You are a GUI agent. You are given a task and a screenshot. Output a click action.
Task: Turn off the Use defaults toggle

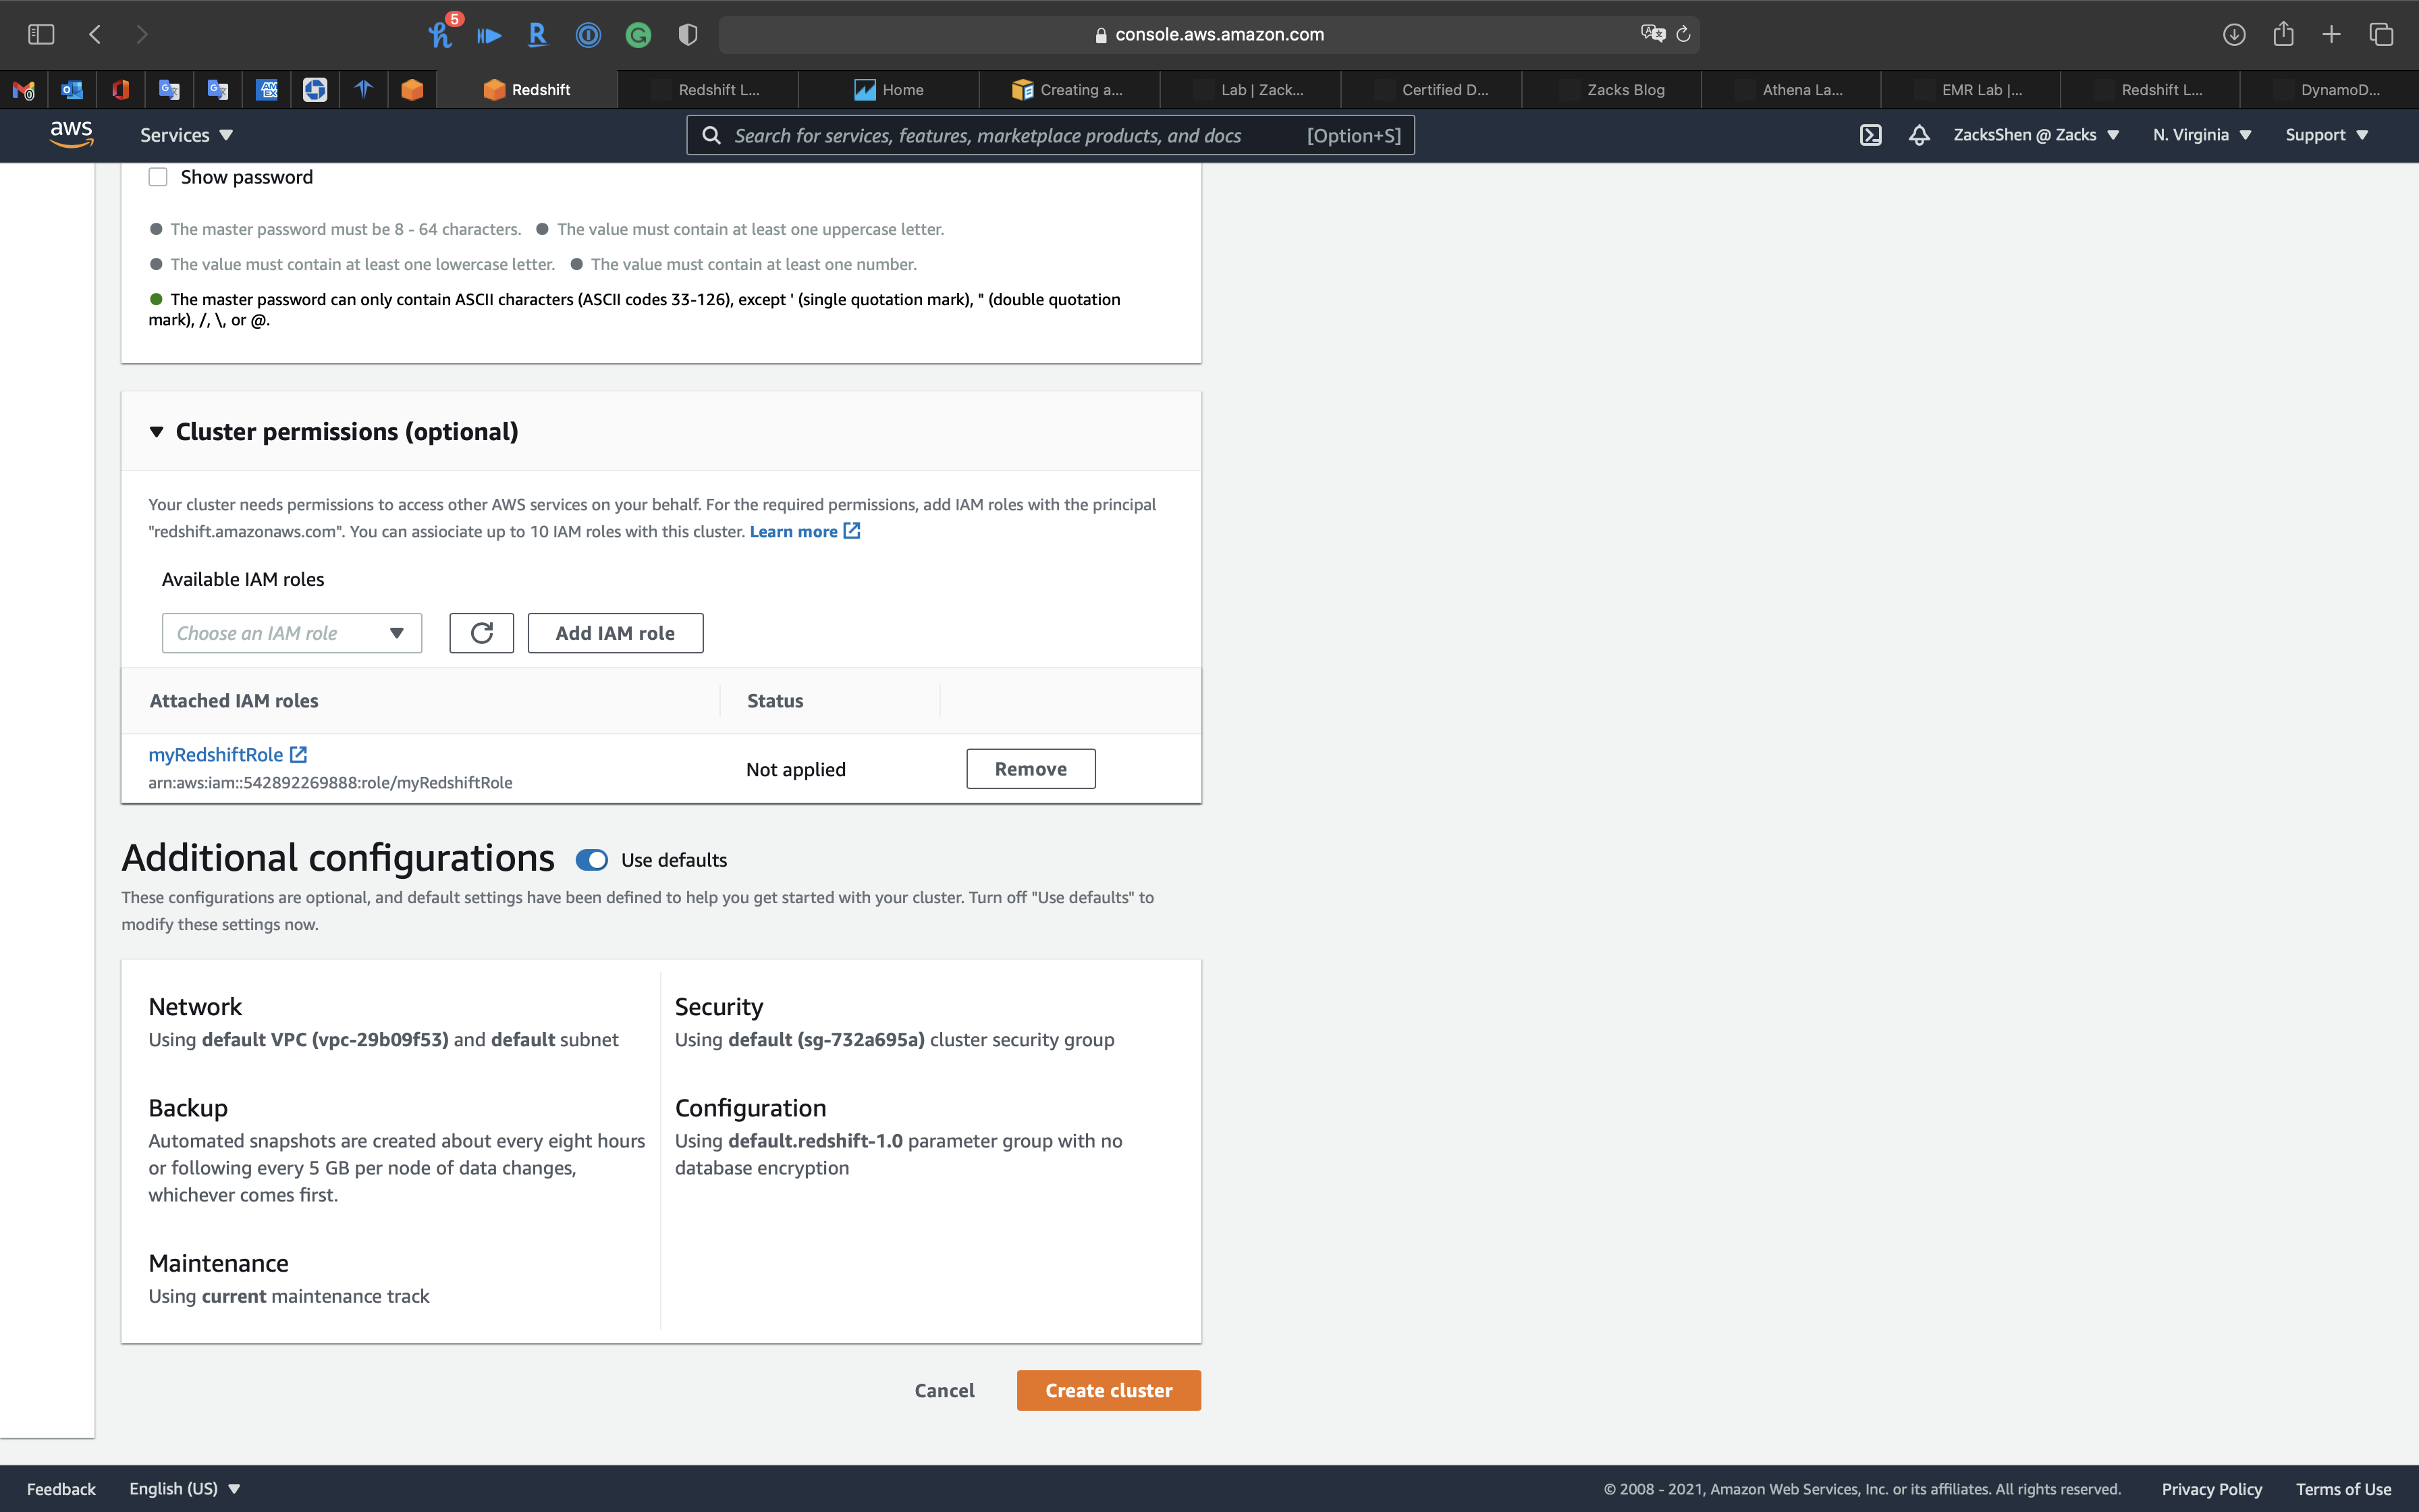[x=592, y=860]
